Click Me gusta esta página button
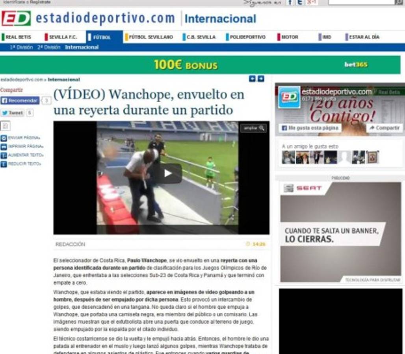 tap(310, 128)
